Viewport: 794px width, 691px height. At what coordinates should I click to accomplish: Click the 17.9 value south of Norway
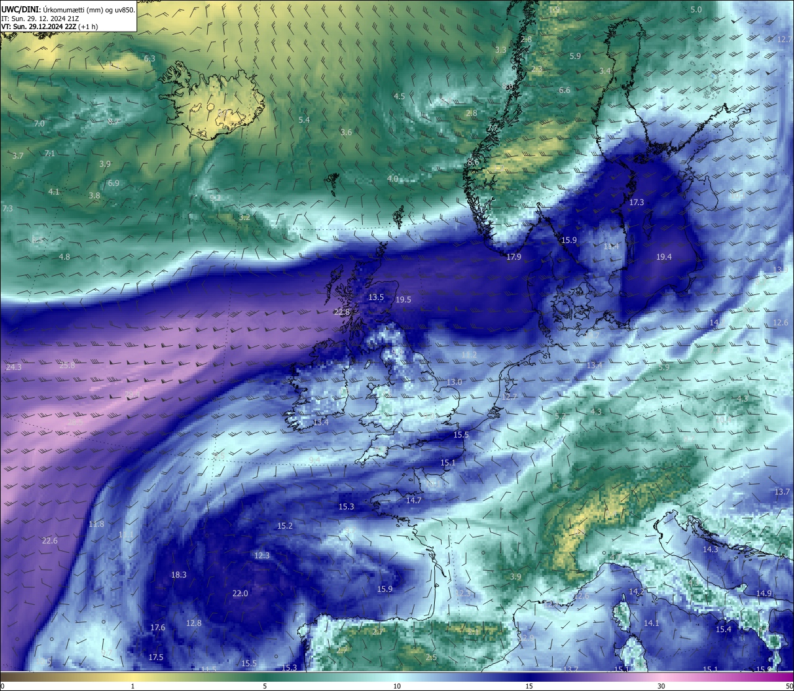pyautogui.click(x=514, y=257)
